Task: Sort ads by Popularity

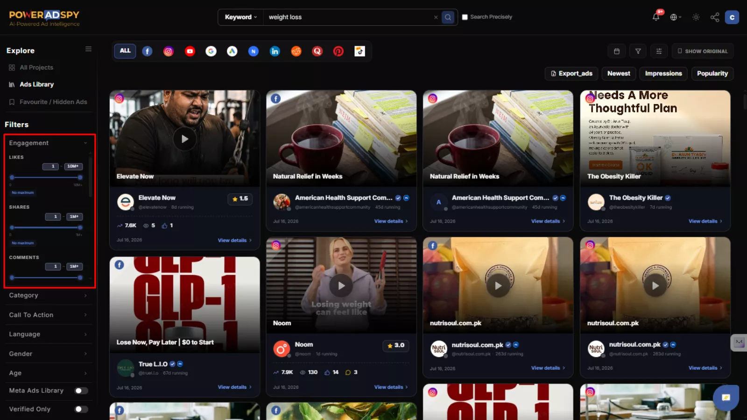Action: 712,74
